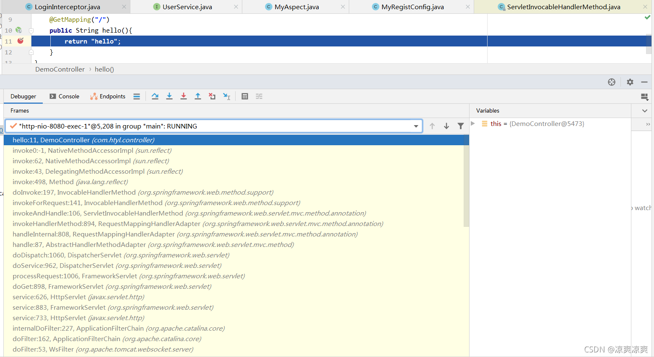Select frame invokeForRequest:141, InvocableHandlerMethod

pyautogui.click(x=234, y=203)
